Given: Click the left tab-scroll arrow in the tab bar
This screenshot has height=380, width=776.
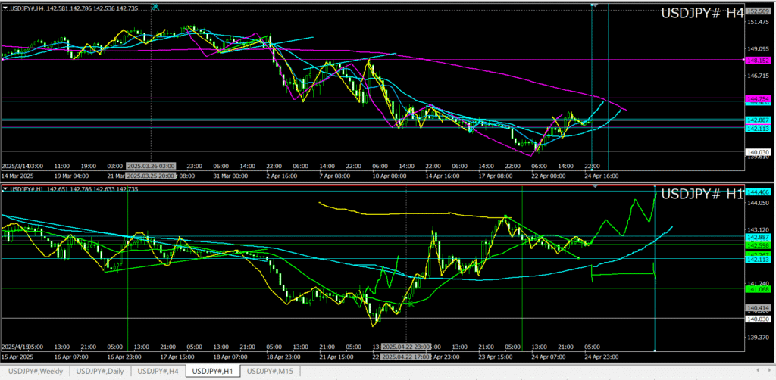Looking at the screenshot, I should click(758, 371).
